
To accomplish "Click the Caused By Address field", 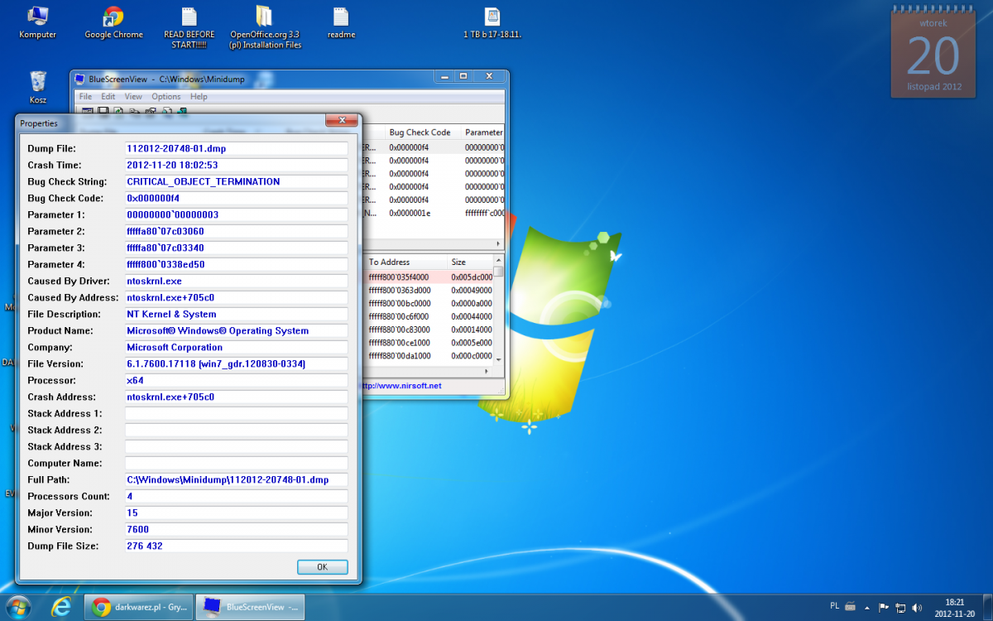I will [x=237, y=297].
